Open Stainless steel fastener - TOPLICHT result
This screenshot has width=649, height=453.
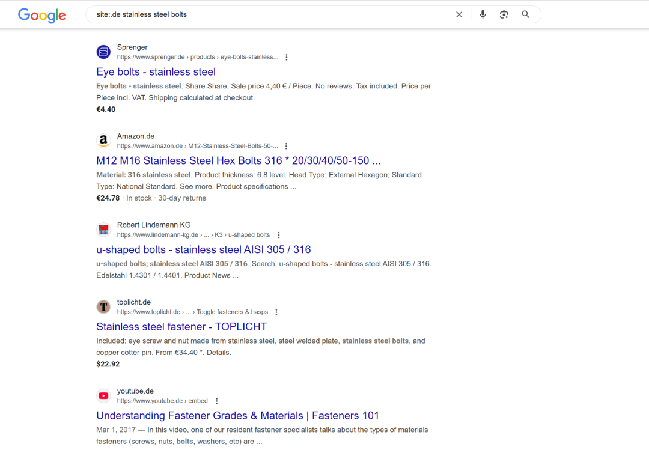click(x=181, y=327)
